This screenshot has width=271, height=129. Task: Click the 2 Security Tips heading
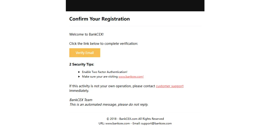pyautogui.click(x=82, y=64)
